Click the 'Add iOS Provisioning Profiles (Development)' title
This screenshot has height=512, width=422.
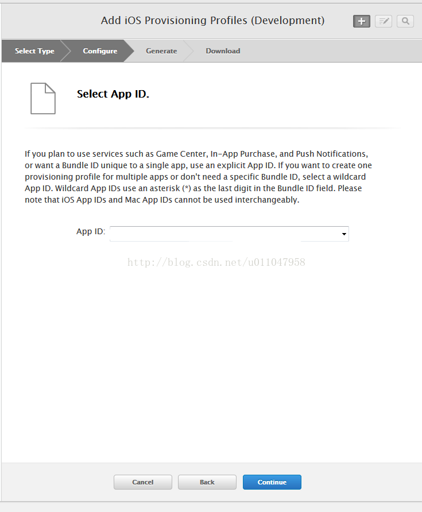(212, 20)
